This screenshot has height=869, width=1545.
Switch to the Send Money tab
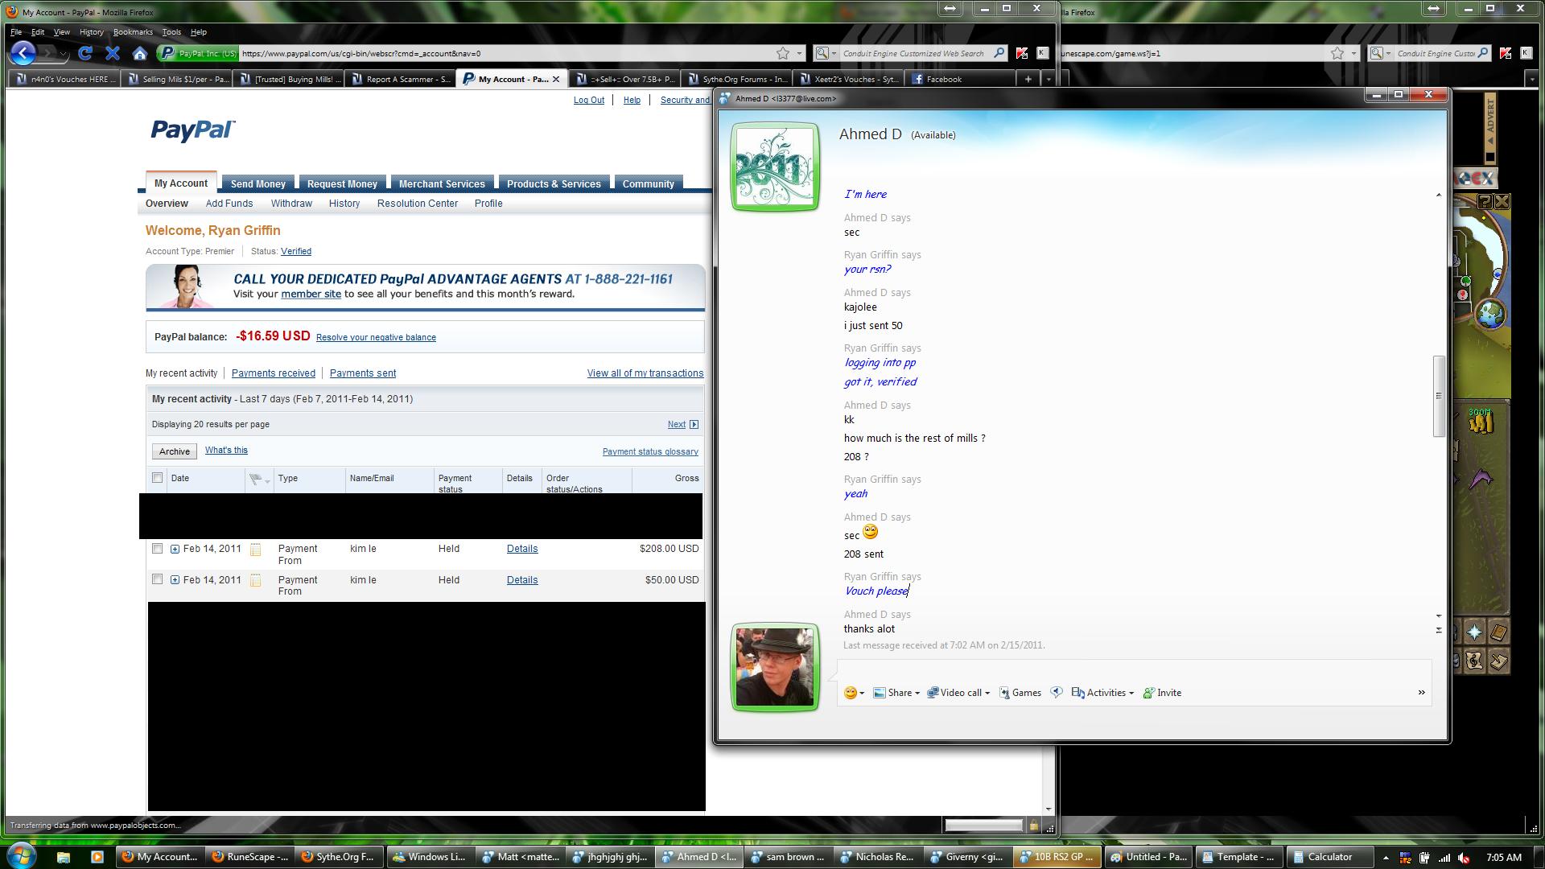257,183
